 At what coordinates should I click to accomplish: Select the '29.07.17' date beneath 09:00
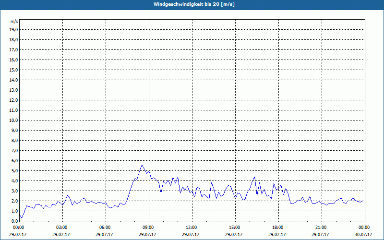click(x=147, y=234)
